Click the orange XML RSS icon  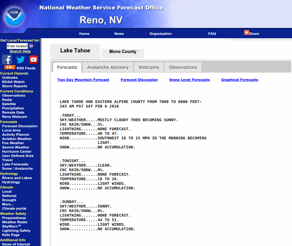pyautogui.click(x=10, y=68)
